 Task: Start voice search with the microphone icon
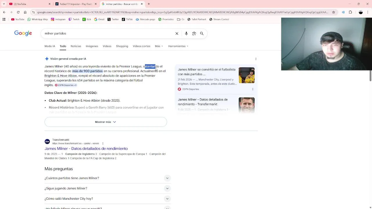pyautogui.click(x=186, y=33)
